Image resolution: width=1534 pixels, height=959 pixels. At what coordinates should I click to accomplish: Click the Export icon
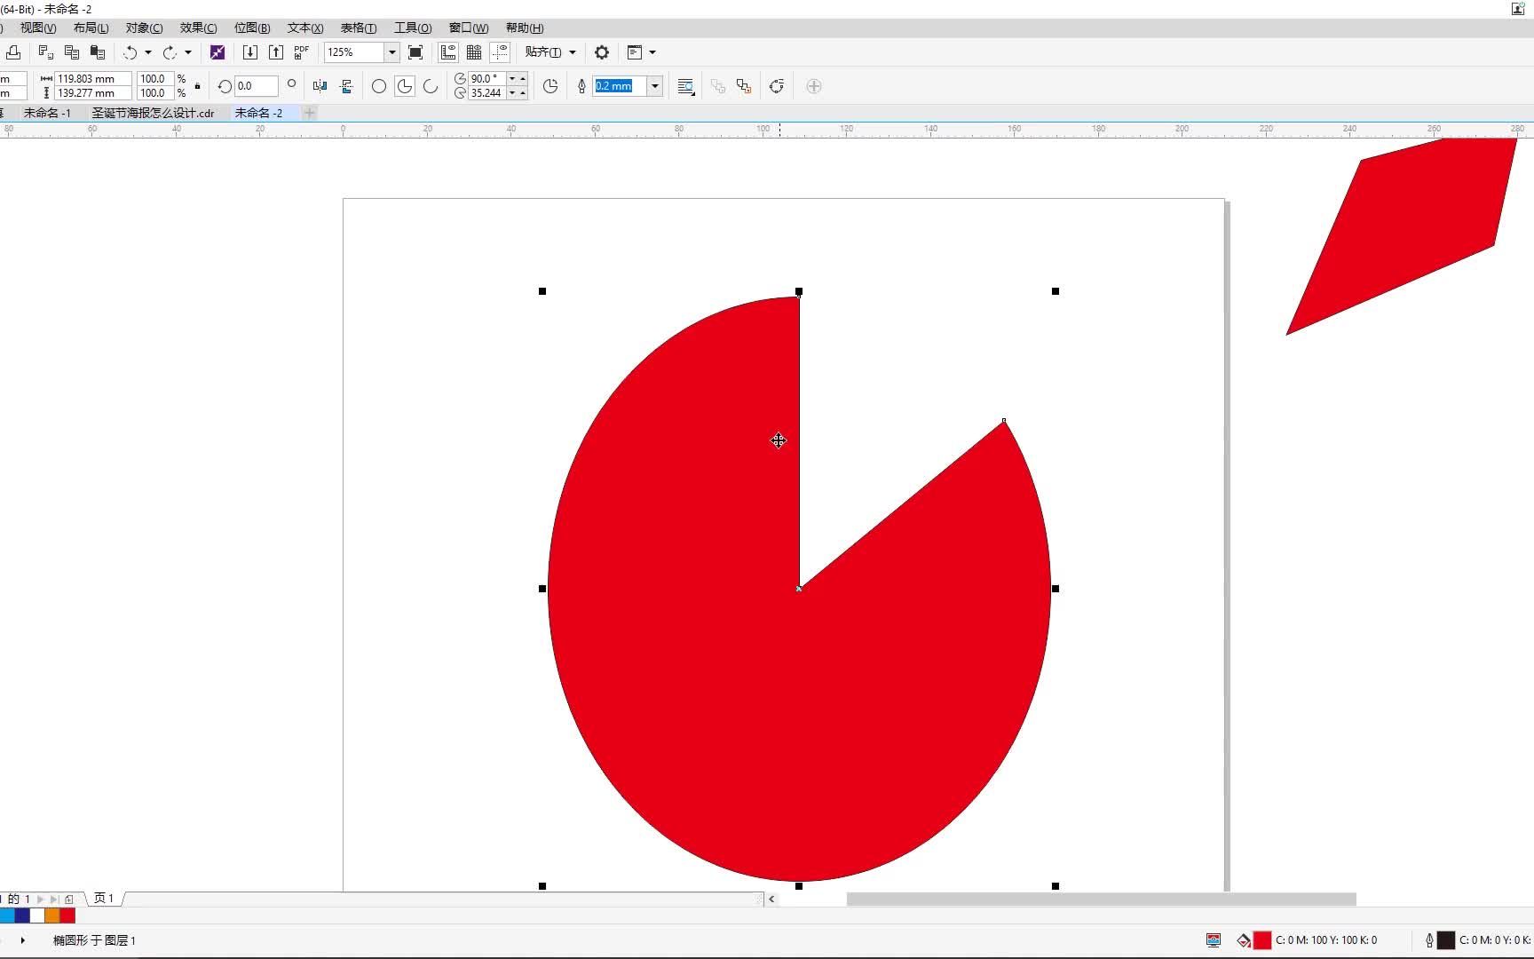point(276,52)
